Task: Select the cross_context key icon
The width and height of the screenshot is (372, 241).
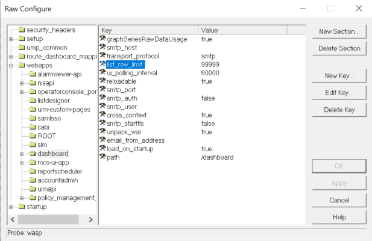Action: point(102,115)
